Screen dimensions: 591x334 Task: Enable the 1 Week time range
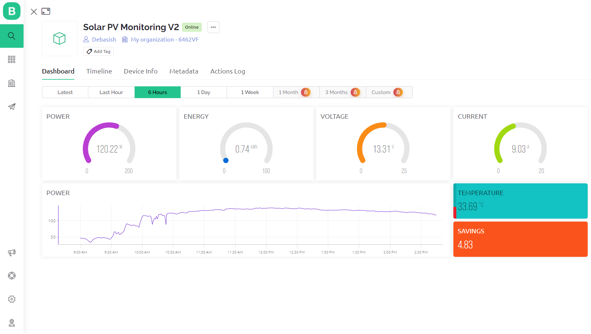[250, 92]
